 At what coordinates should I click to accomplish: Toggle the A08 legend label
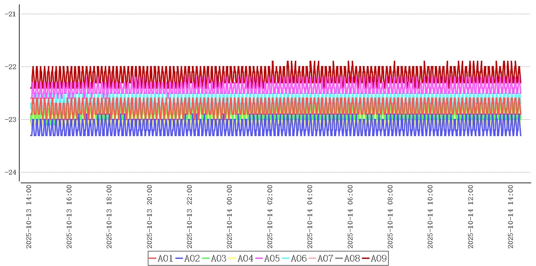[x=352, y=258]
